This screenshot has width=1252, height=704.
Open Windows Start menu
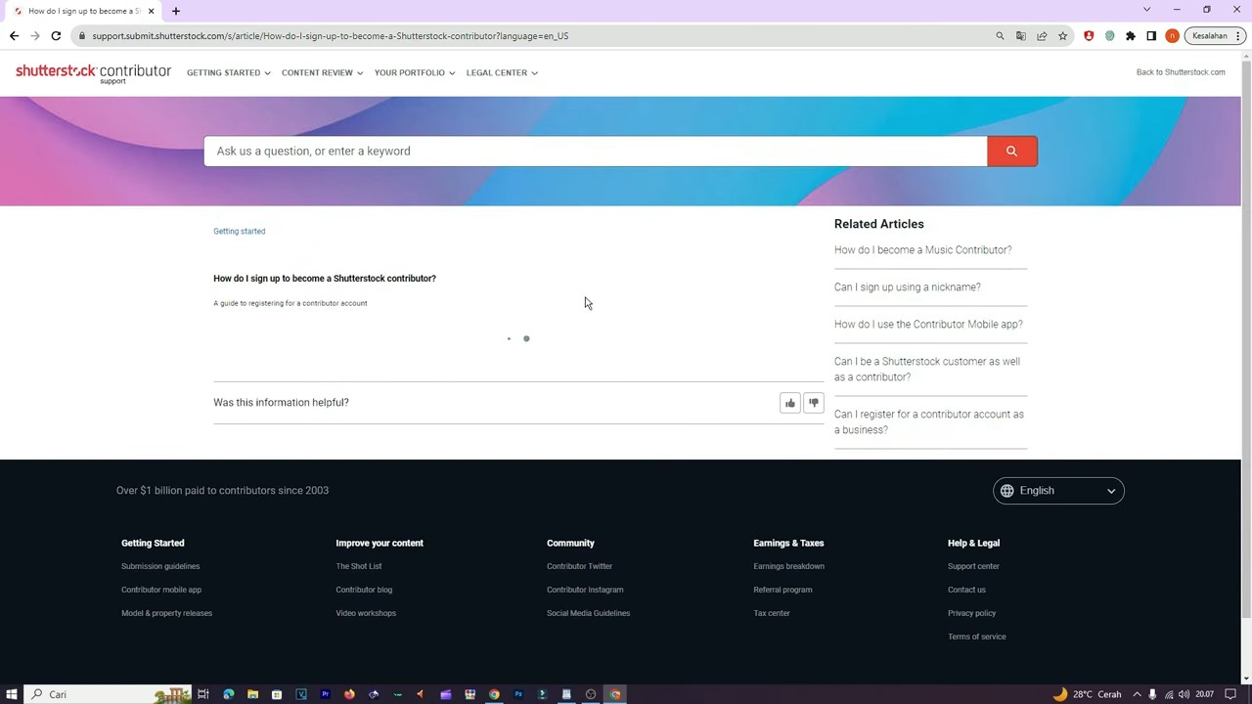coord(12,694)
